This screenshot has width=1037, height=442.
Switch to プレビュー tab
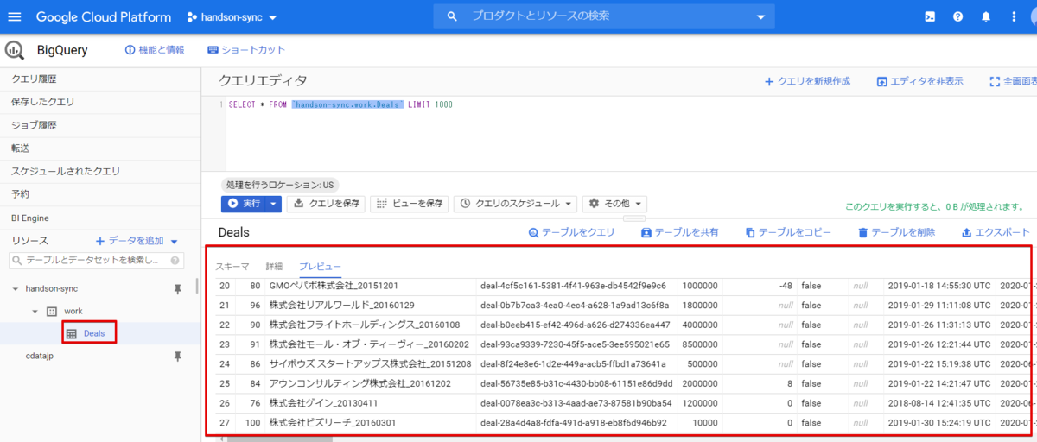pos(320,266)
